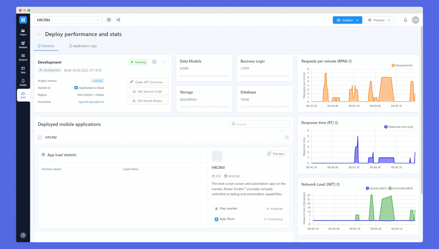
Task: Toggle the Download (kB/s) legend series
Action: 401,188
